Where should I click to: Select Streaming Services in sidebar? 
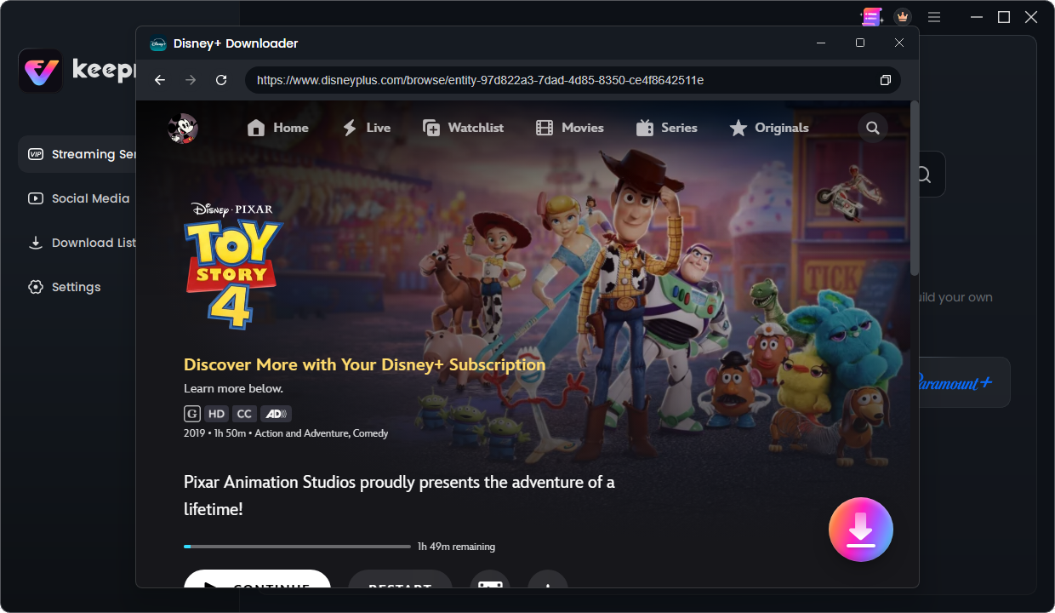pos(77,154)
